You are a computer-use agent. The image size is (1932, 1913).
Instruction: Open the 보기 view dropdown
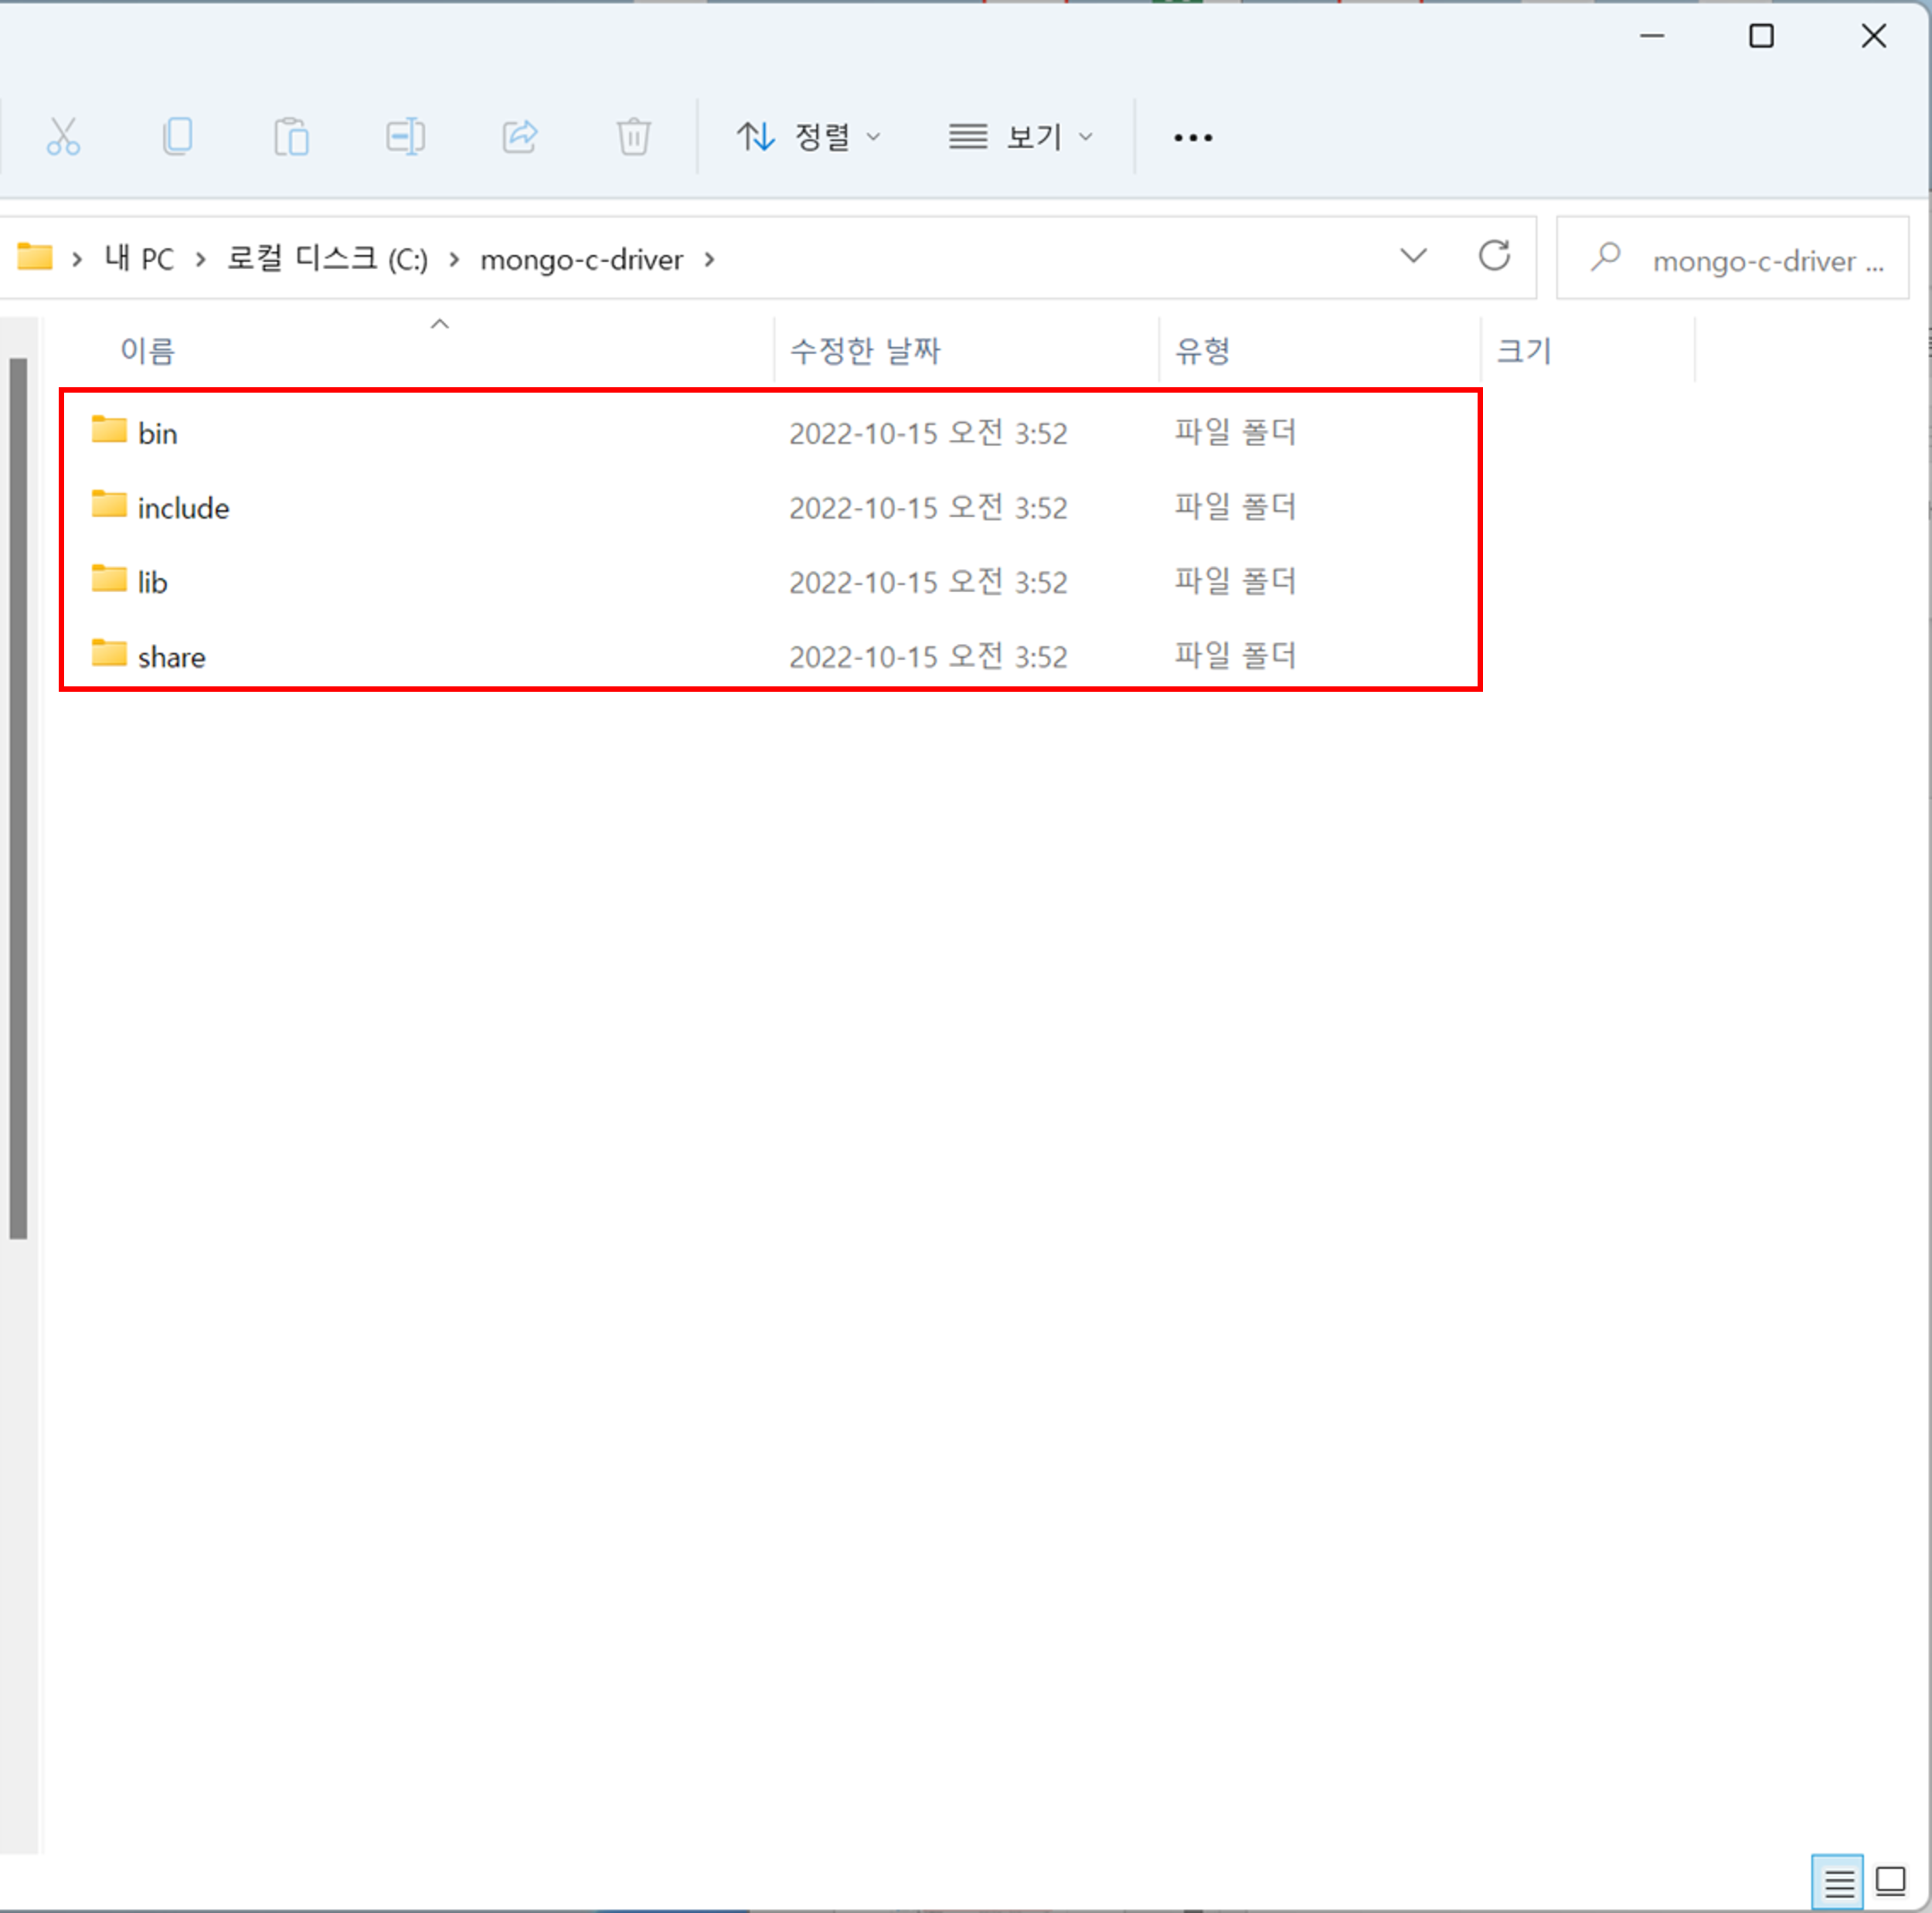(1020, 137)
